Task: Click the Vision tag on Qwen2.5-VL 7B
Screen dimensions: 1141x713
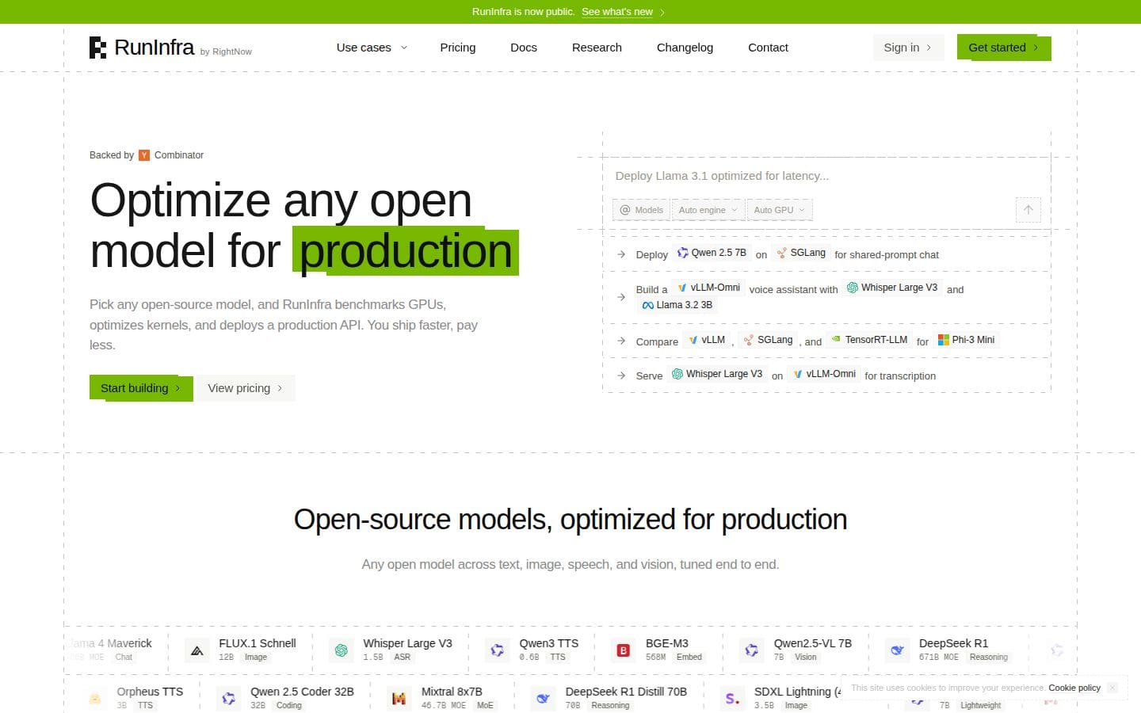Action: (x=806, y=658)
